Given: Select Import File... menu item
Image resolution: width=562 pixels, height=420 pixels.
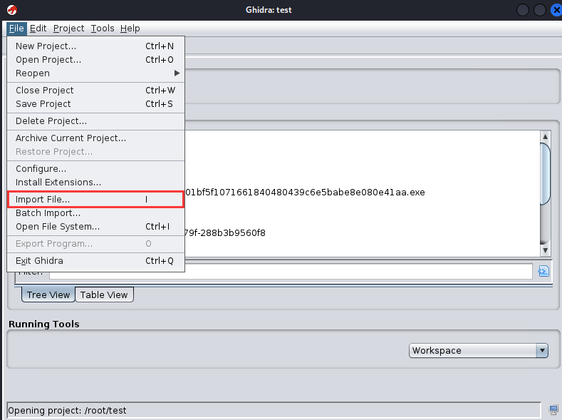Looking at the screenshot, I should click(x=95, y=200).
